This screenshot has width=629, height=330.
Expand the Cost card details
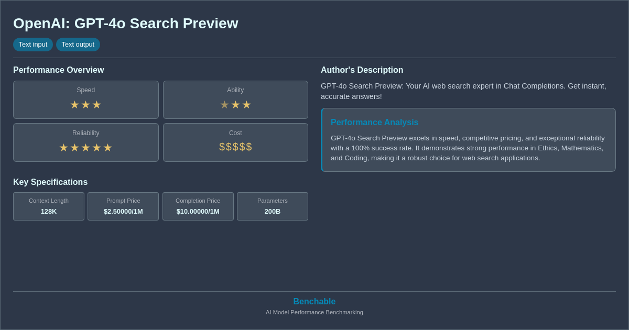click(x=235, y=142)
